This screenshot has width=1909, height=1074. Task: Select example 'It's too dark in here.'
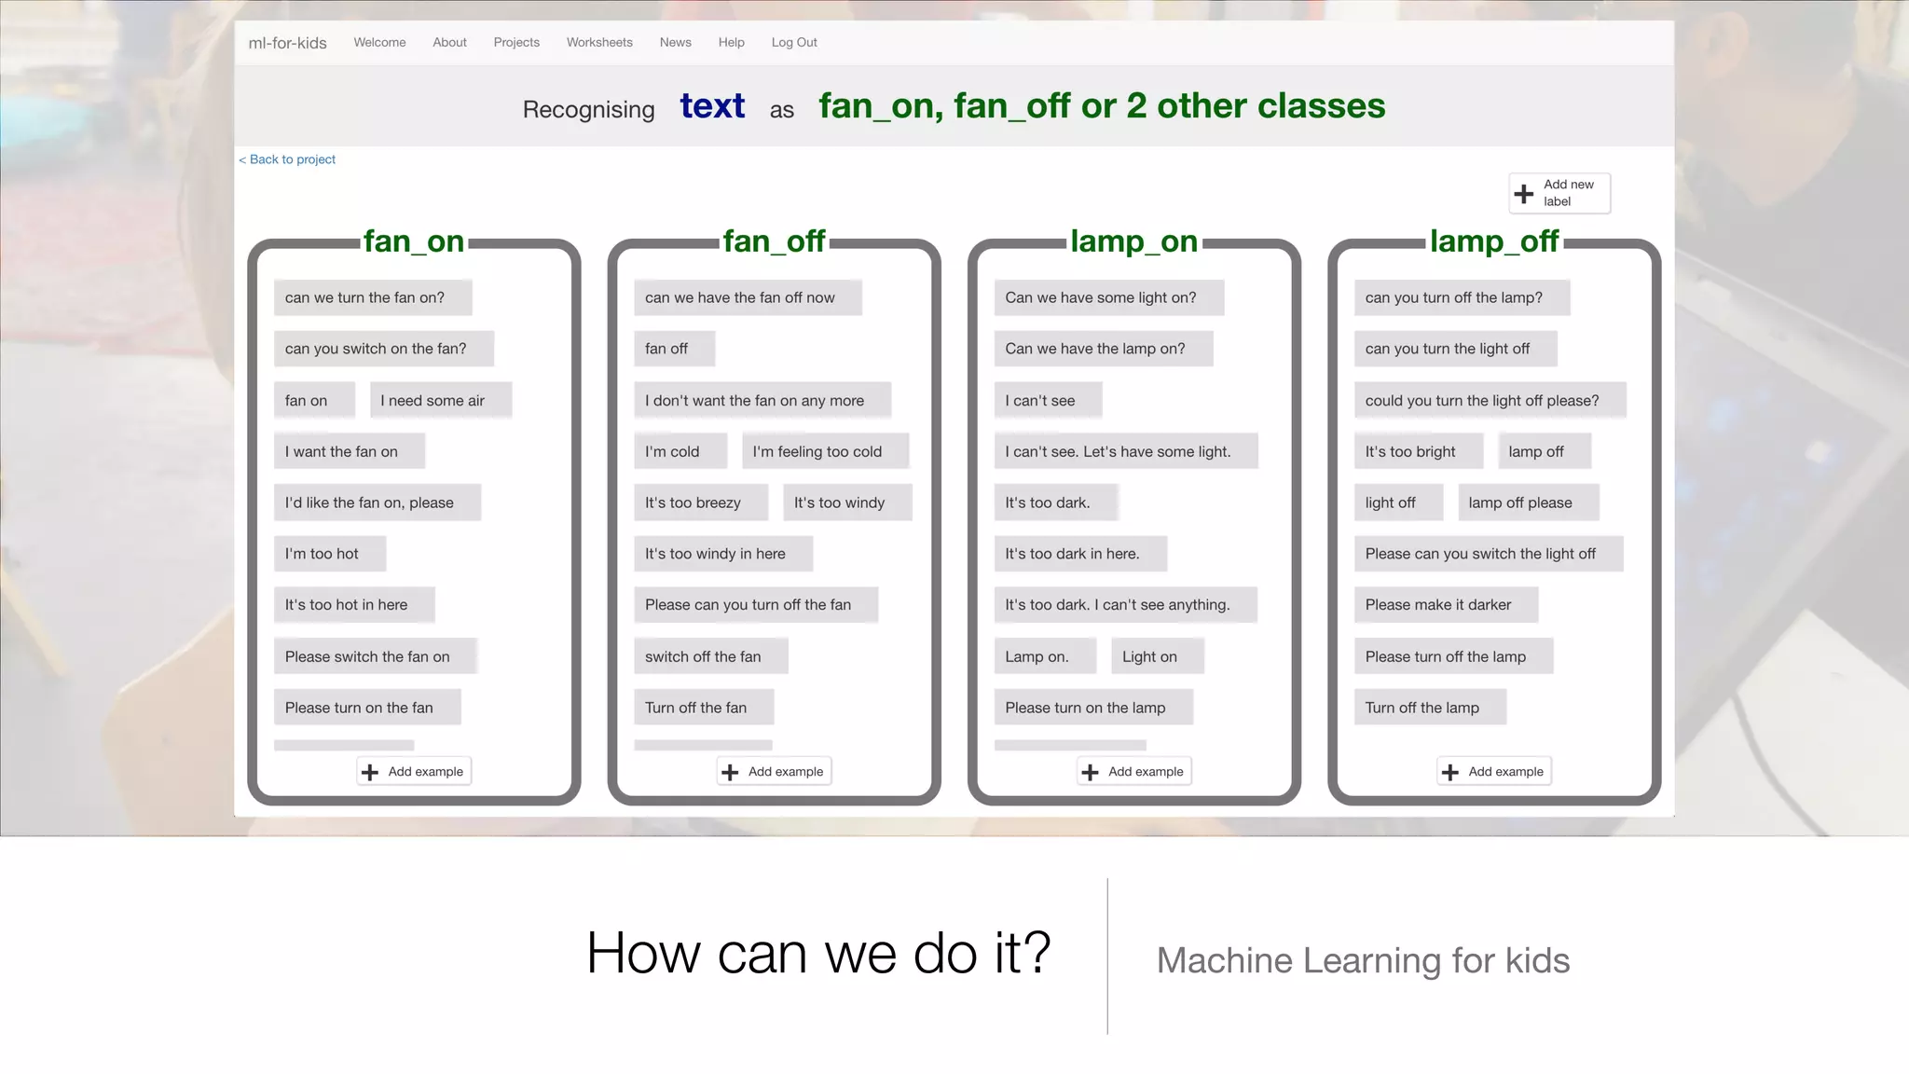[x=1080, y=554]
